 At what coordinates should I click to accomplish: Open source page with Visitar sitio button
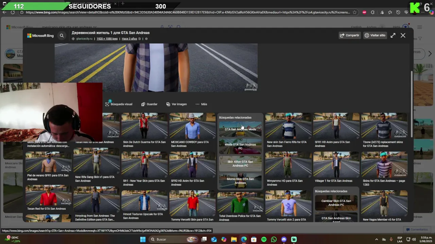(375, 35)
